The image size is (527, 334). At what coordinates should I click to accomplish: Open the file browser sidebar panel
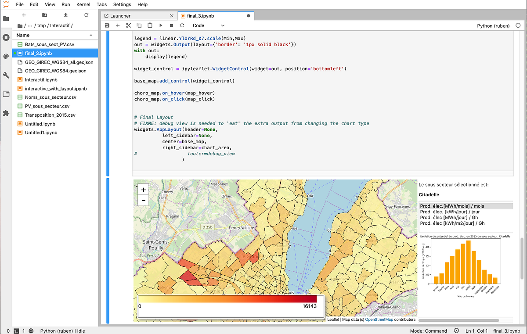click(6, 18)
